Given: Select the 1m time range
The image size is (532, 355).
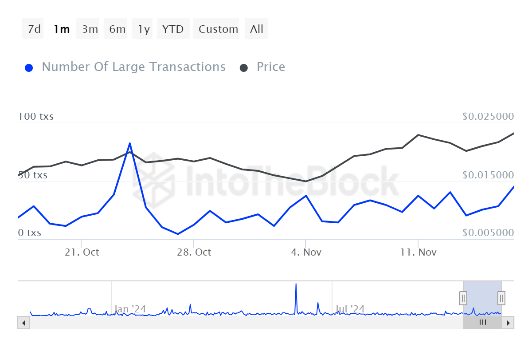Looking at the screenshot, I should [x=61, y=29].
